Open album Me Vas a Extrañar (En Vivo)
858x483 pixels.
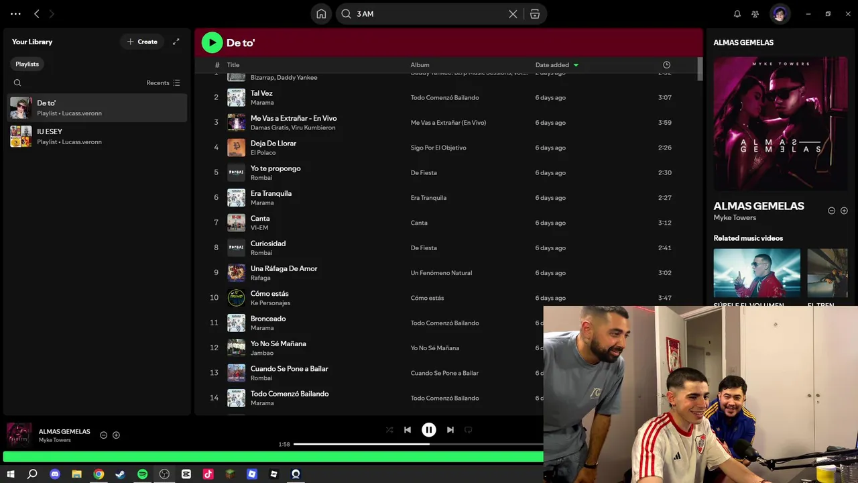448,123
